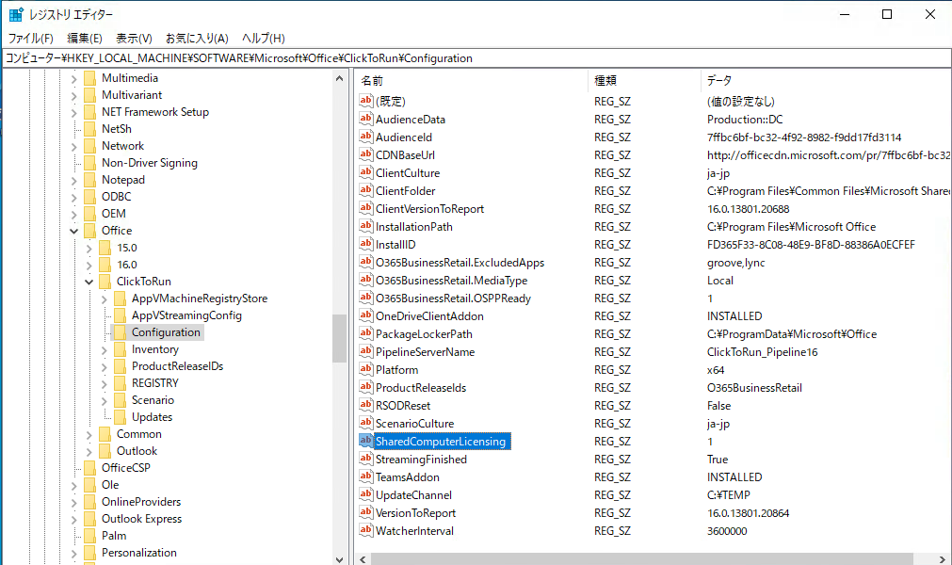Click the folder icon of Configuration key

[x=120, y=332]
